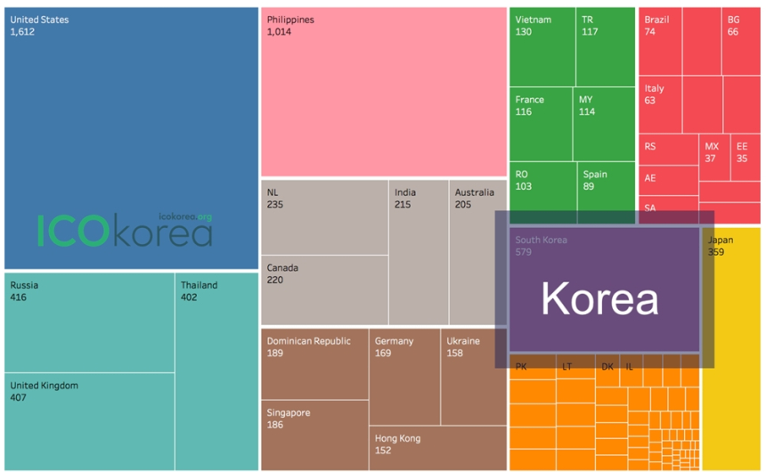
Task: Click the NL 235 tile
Action: pos(325,217)
